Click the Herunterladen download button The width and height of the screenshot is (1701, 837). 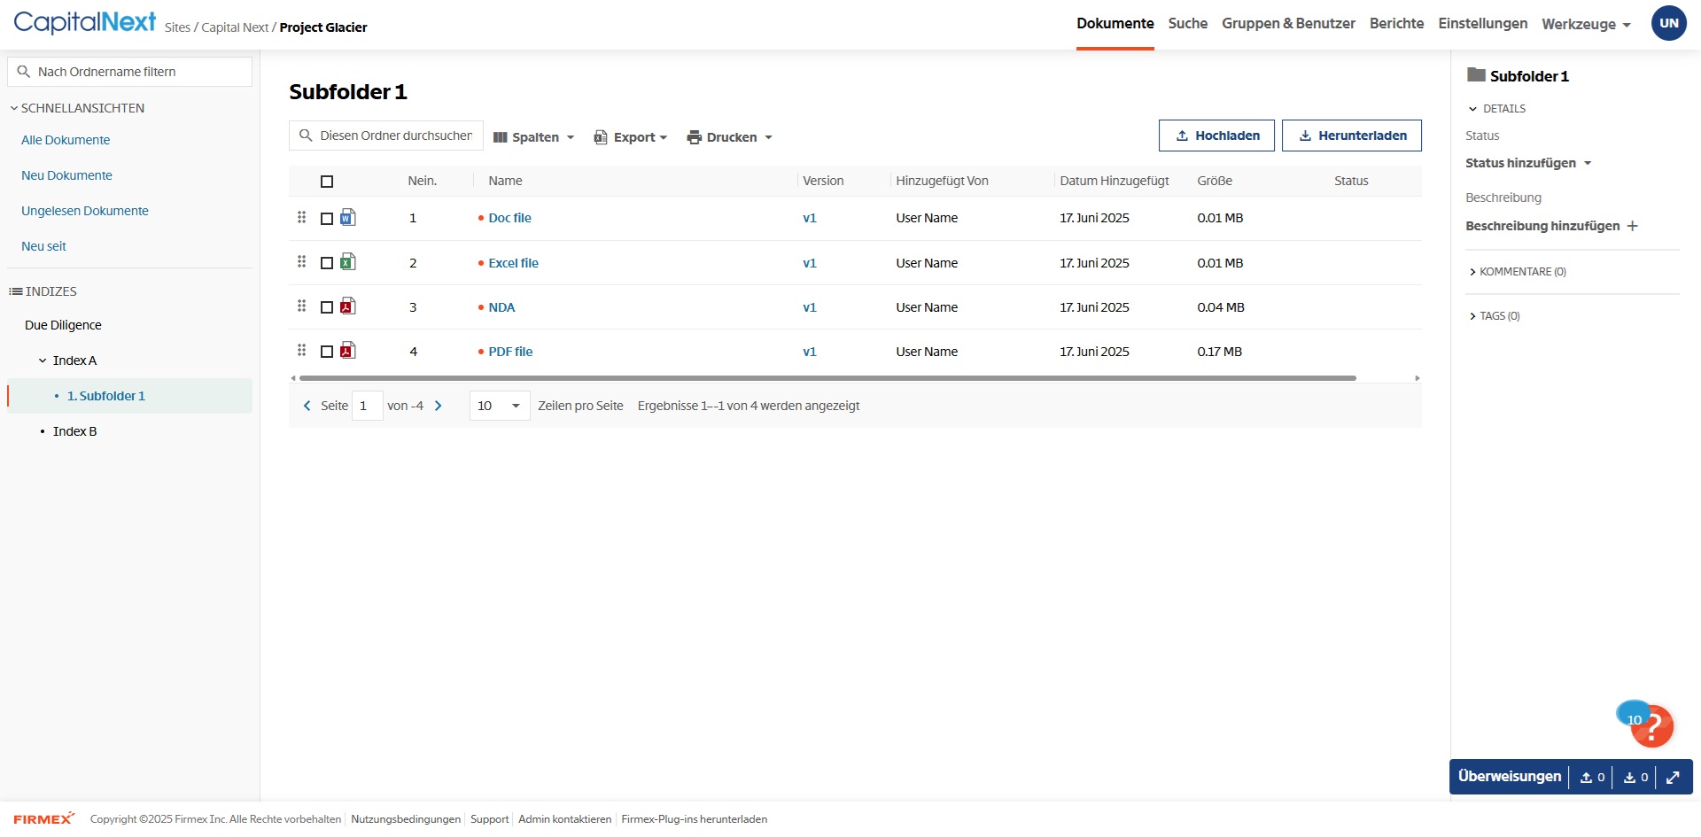click(1352, 136)
